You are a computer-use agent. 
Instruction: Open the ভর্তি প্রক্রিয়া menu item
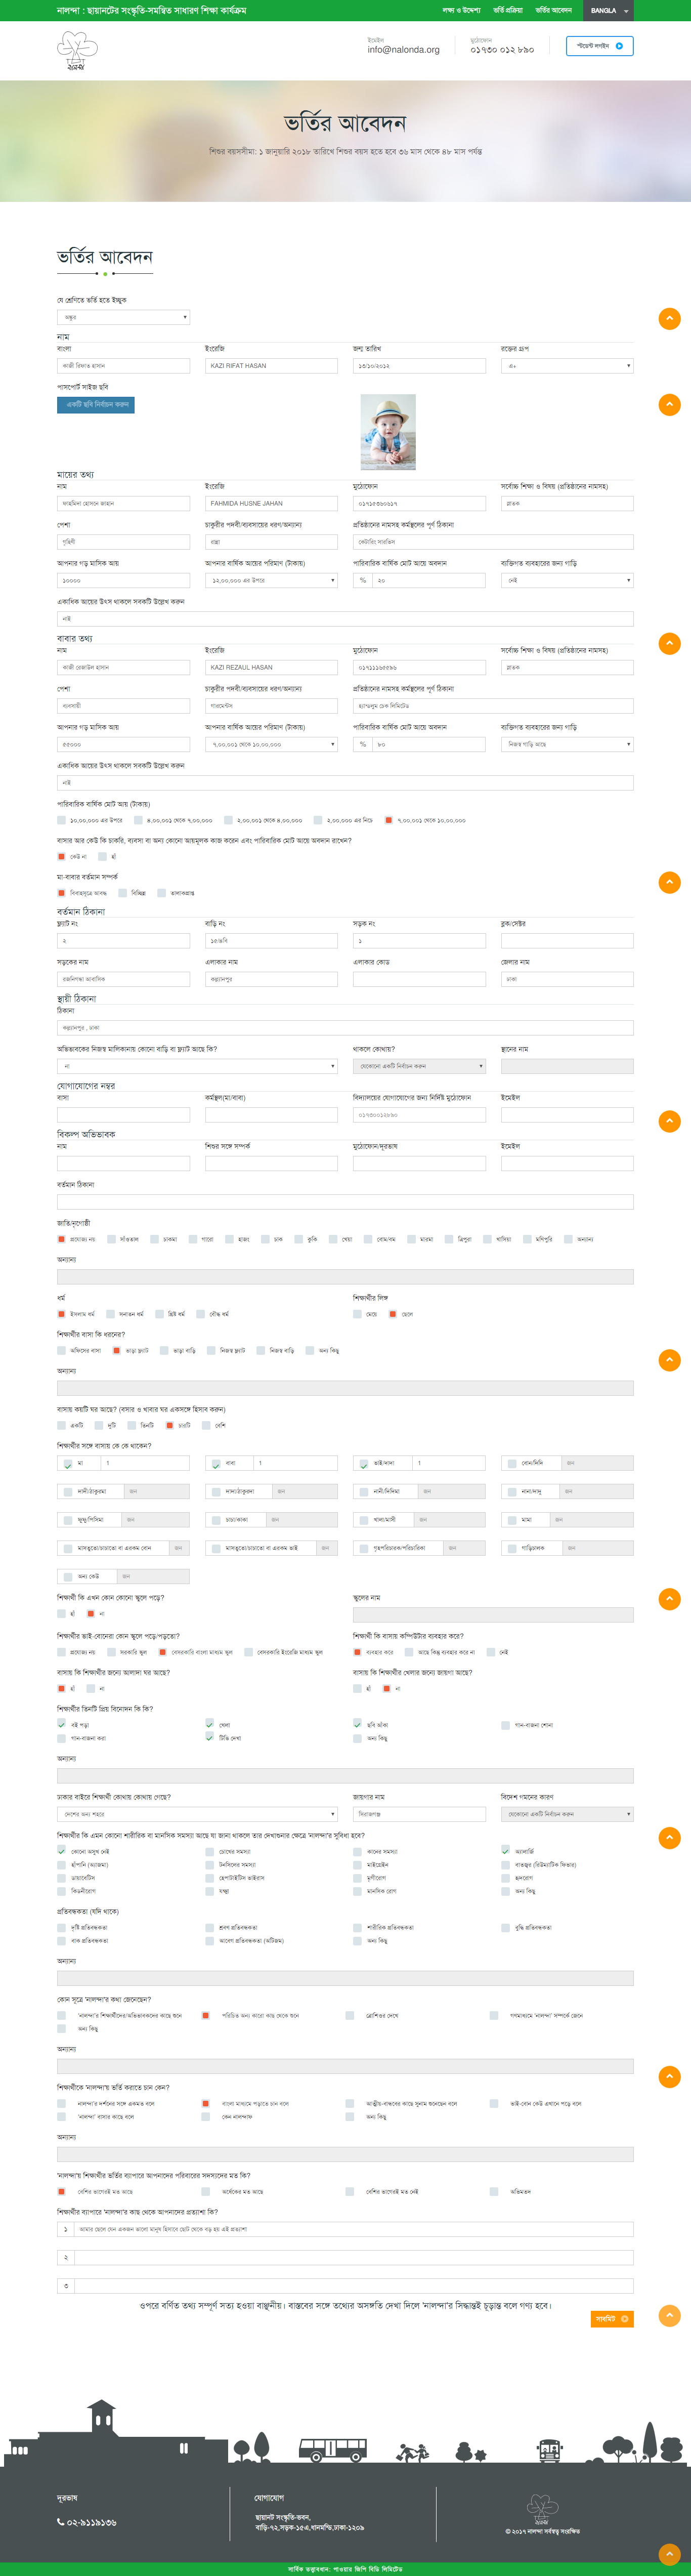tap(507, 11)
